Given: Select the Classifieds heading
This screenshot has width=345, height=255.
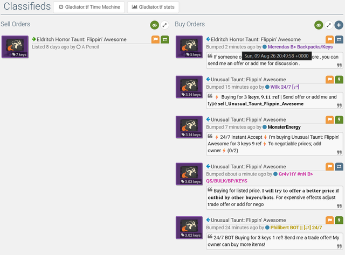Looking at the screenshot, I should (x=27, y=6).
